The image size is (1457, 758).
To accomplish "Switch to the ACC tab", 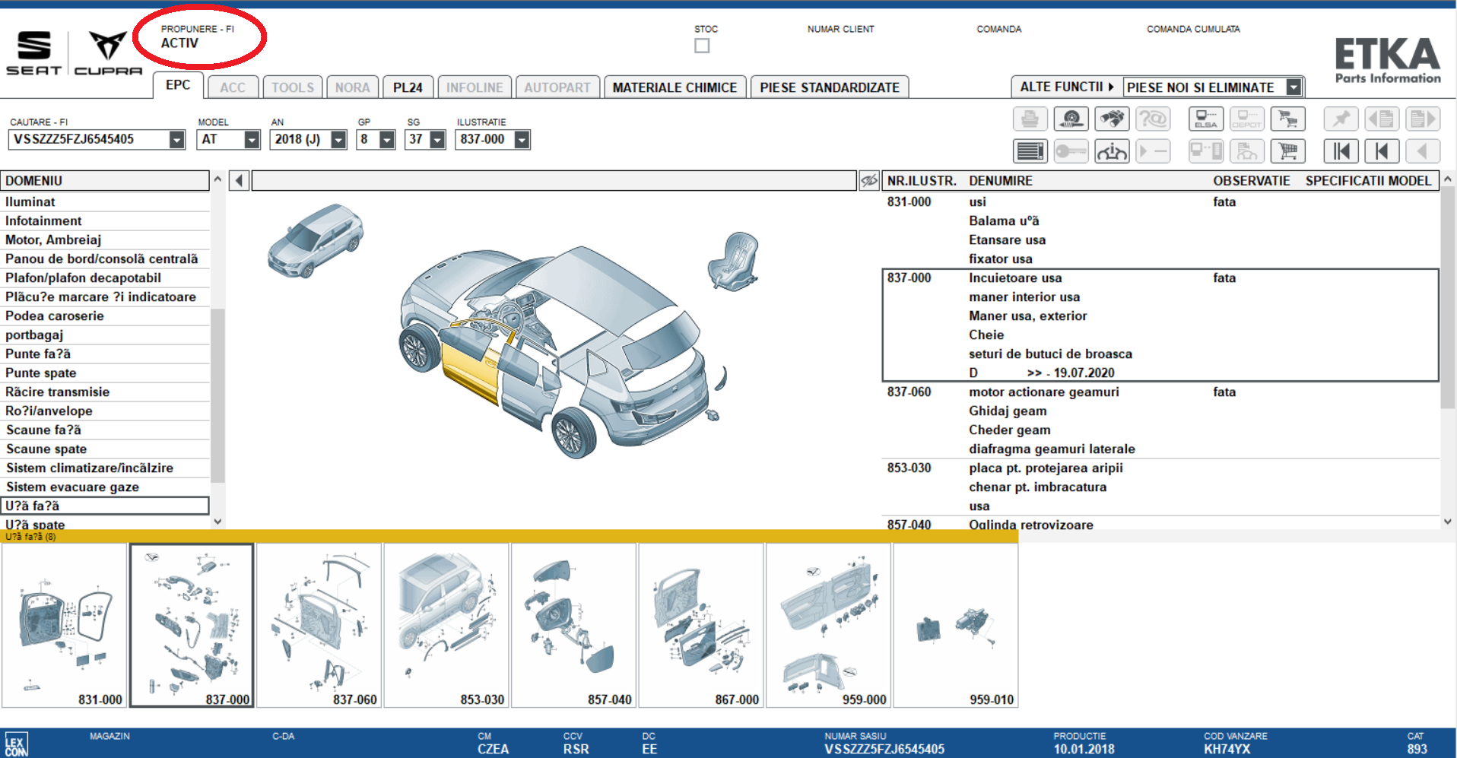I will (x=233, y=87).
